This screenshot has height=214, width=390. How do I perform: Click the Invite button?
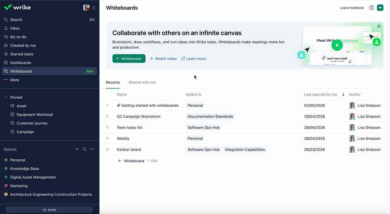49,210
